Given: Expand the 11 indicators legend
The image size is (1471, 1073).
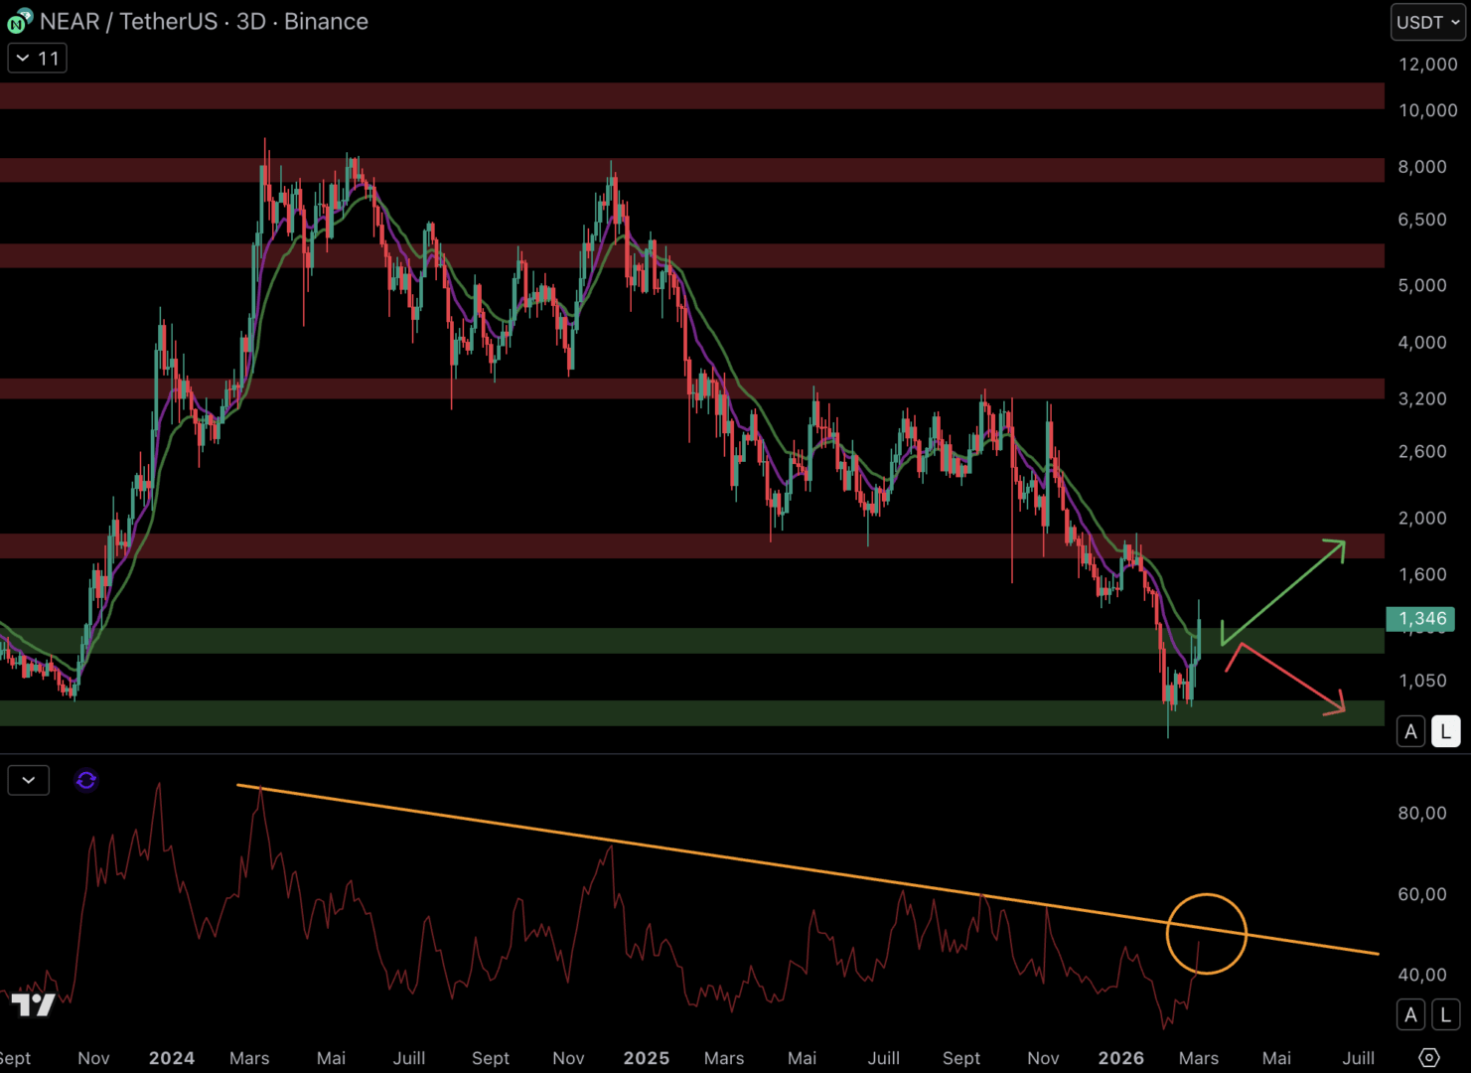Looking at the screenshot, I should pyautogui.click(x=37, y=59).
